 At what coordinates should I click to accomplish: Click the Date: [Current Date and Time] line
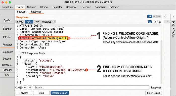[42, 29]
